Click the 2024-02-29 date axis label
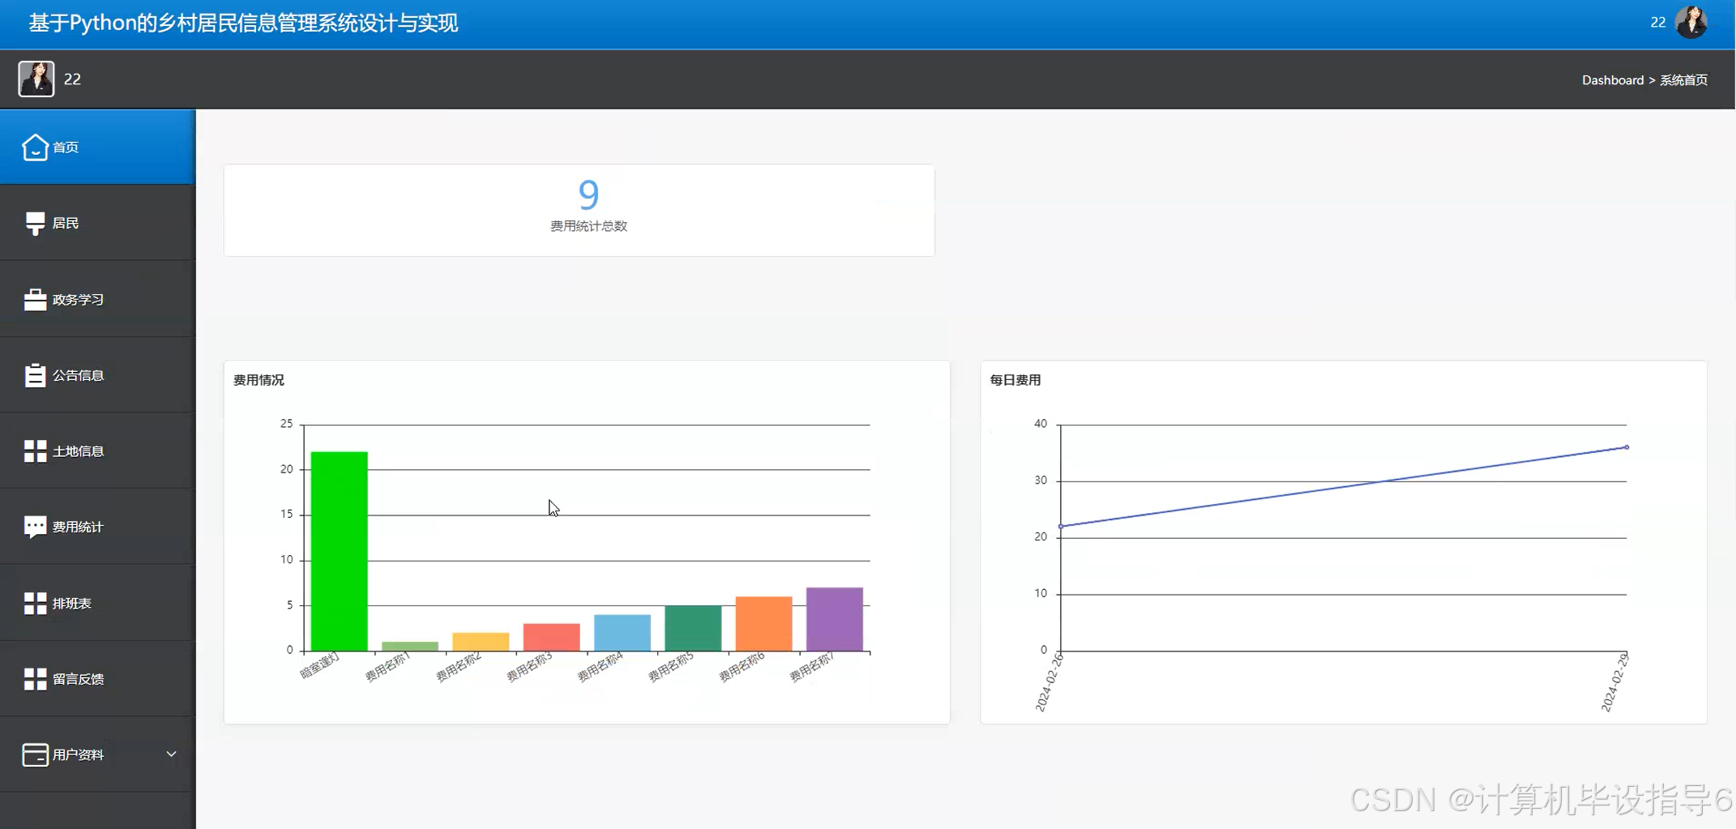1736x829 pixels. (1614, 683)
